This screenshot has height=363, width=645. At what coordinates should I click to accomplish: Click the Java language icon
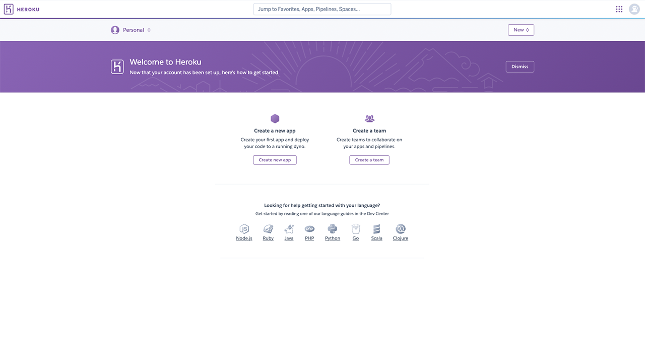[x=289, y=229]
